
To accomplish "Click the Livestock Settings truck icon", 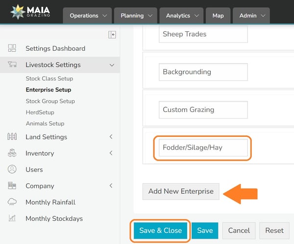I will tap(12, 65).
